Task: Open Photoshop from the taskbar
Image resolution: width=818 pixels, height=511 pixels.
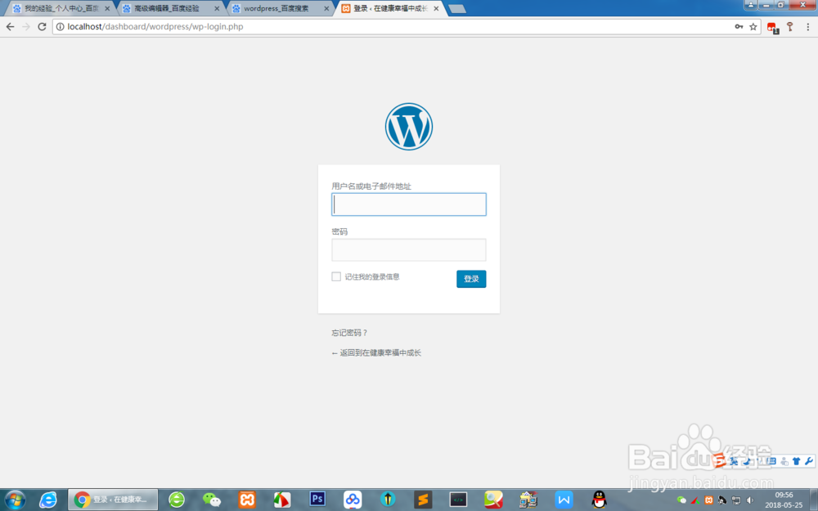Action: (x=317, y=500)
